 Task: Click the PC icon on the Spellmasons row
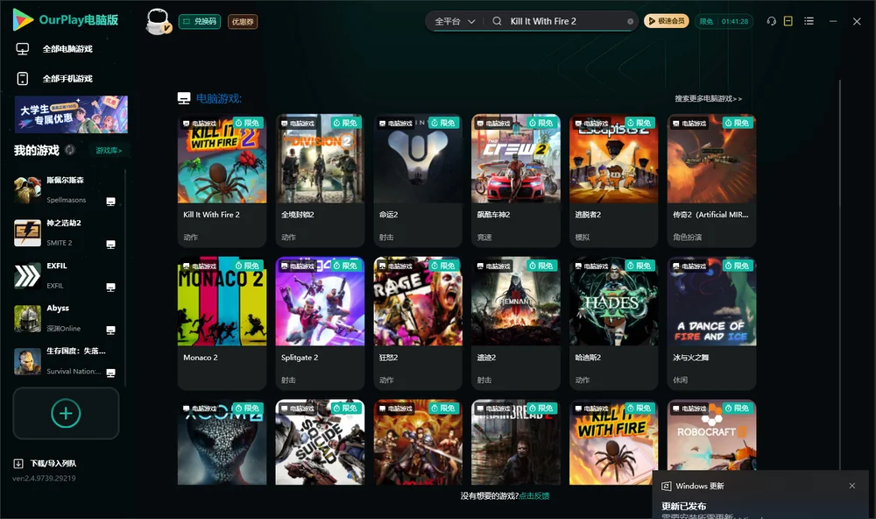110,202
